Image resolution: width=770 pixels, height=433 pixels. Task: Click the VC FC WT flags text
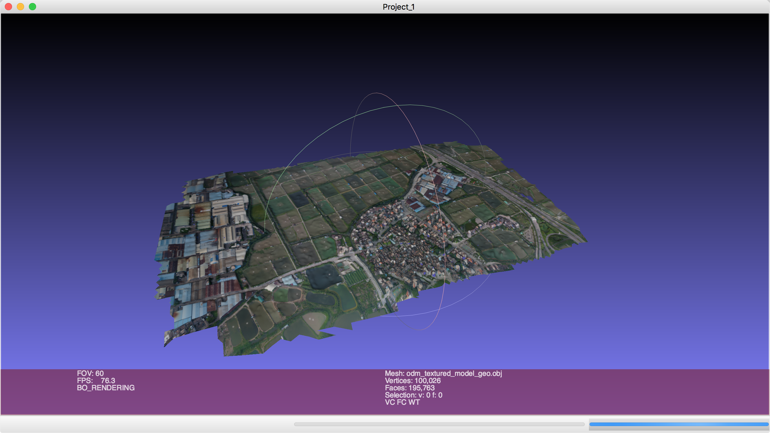click(402, 402)
